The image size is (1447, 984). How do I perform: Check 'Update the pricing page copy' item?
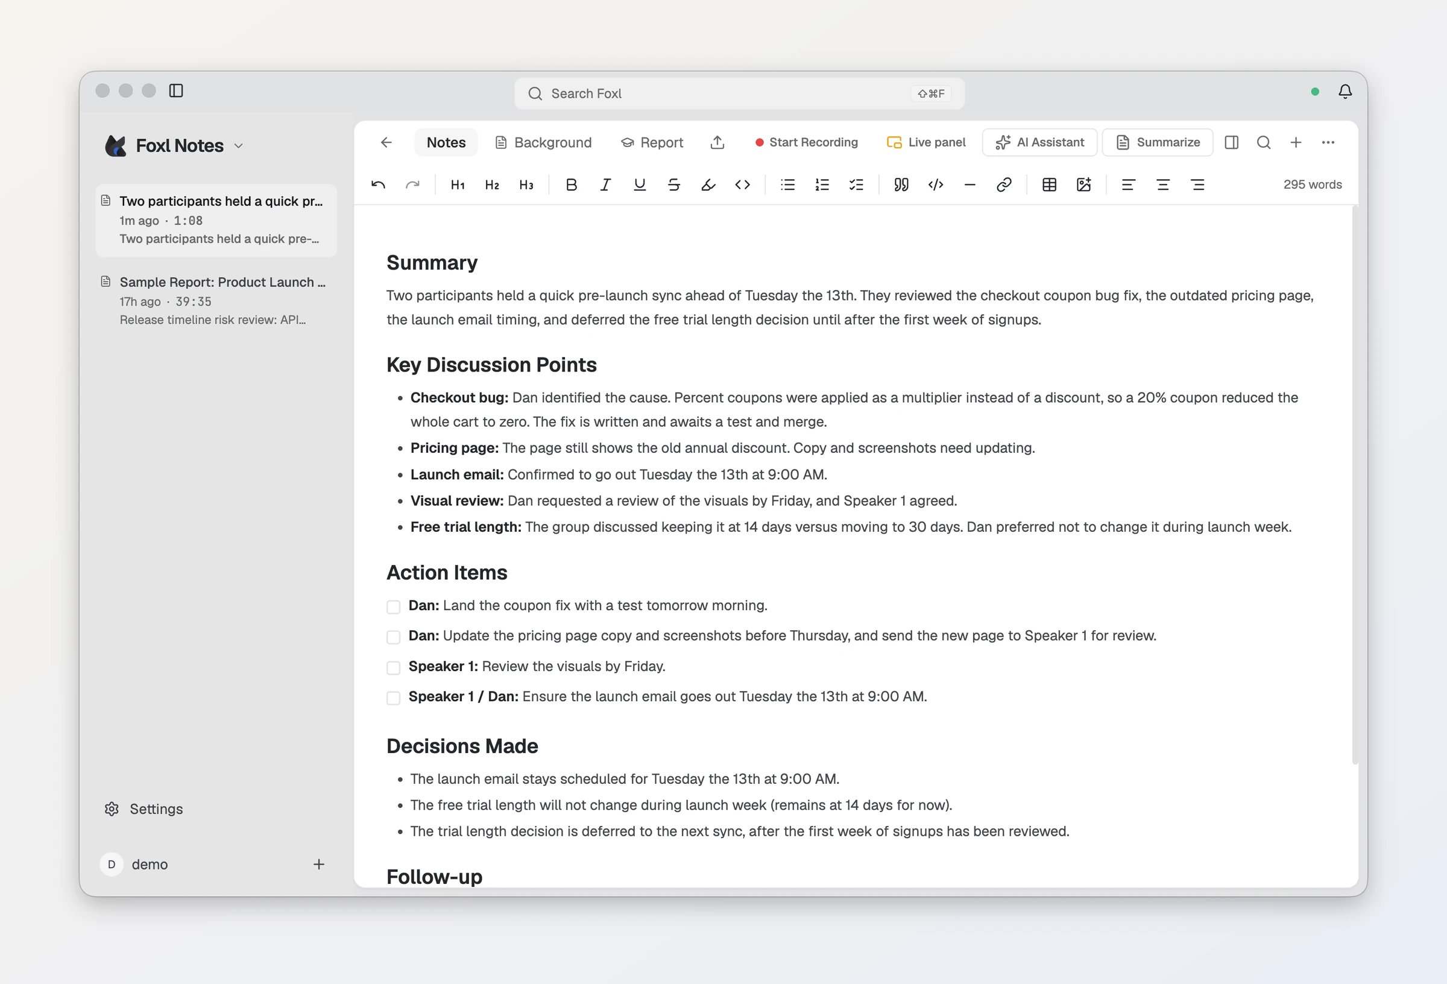pyautogui.click(x=394, y=637)
